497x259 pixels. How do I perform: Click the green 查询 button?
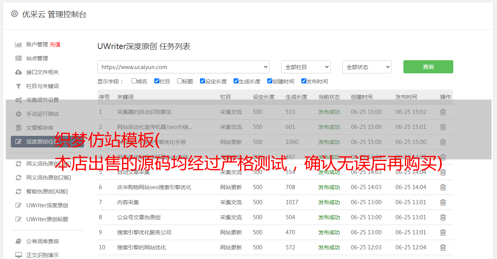pyautogui.click(x=428, y=67)
